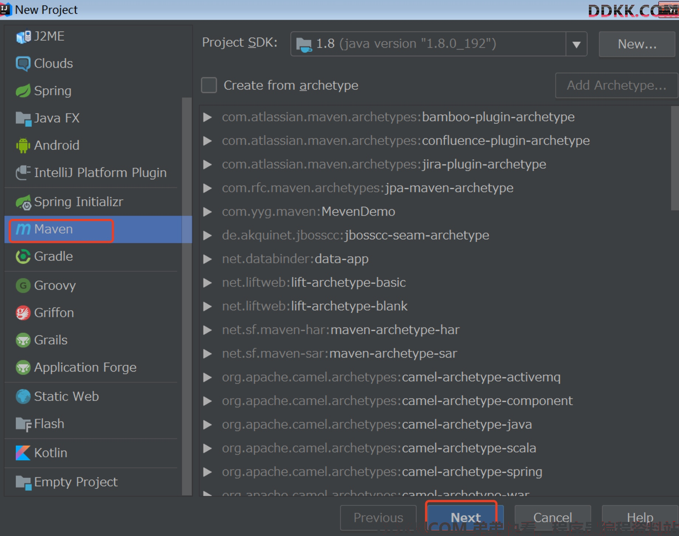The height and width of the screenshot is (536, 679).
Task: Expand lift-archetype-blank node
Action: (208, 306)
